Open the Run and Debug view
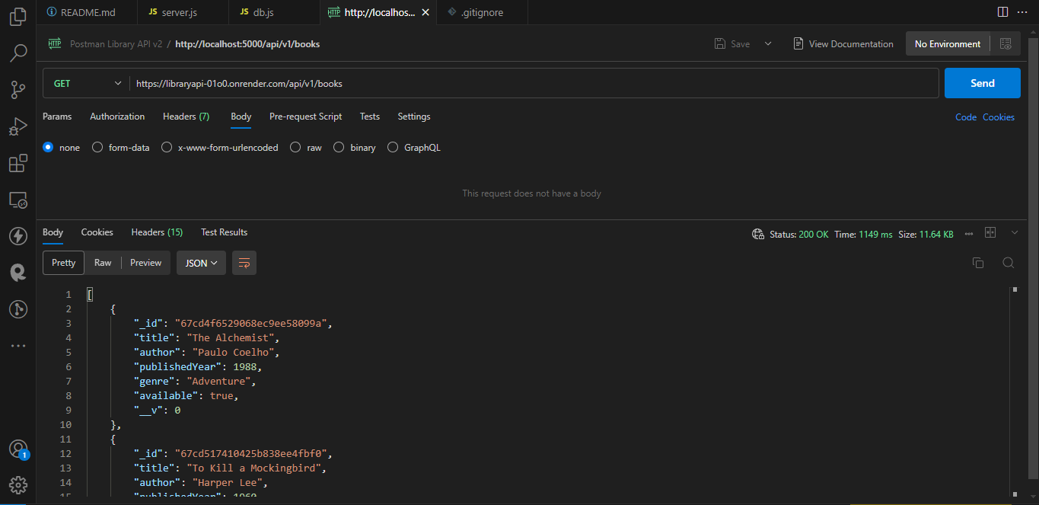Image resolution: width=1039 pixels, height=505 pixels. pos(18,126)
